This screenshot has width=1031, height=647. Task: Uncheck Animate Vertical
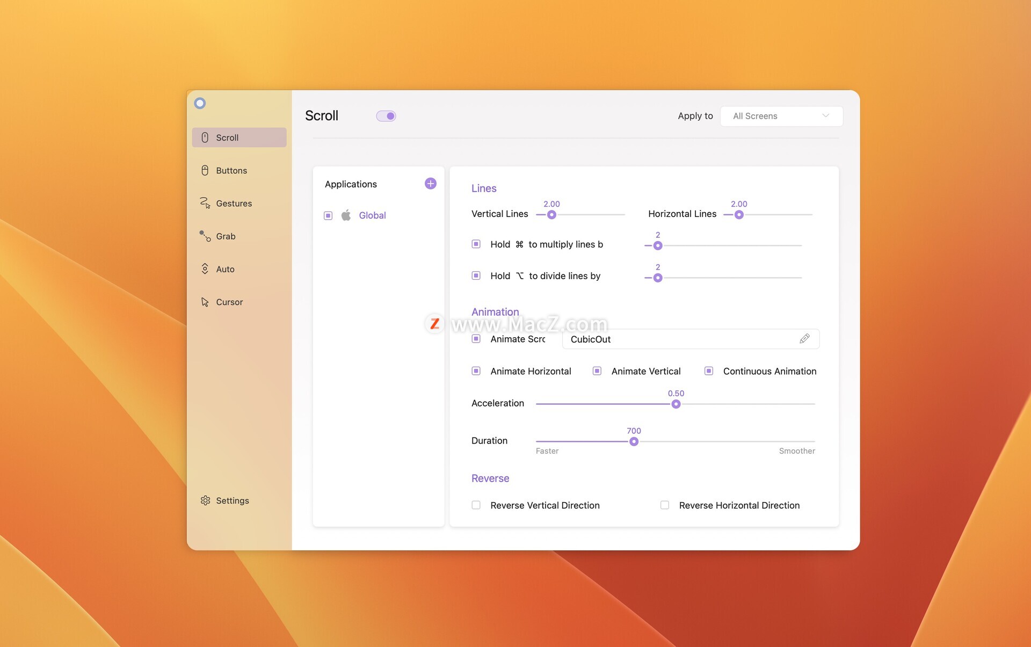[x=597, y=371]
